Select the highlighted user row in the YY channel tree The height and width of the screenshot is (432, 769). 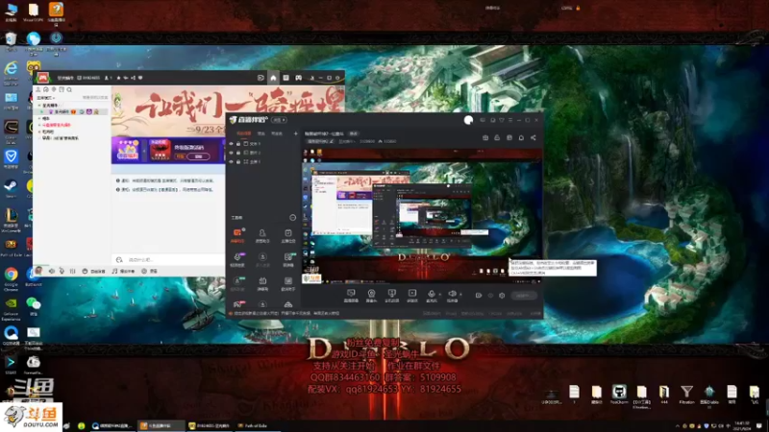point(72,111)
